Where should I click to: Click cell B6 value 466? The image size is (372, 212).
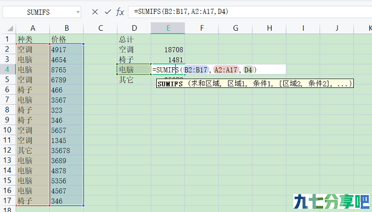(66, 90)
